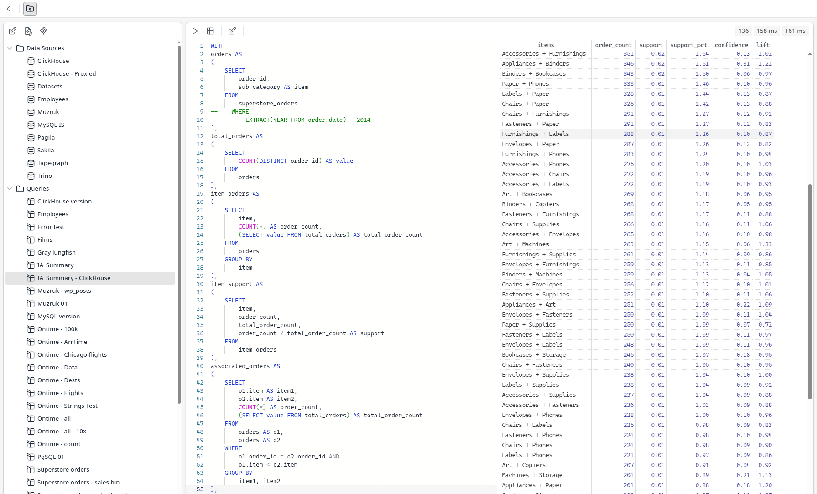This screenshot has height=494, width=817.
Task: Collapse the Data Sources section
Action: coord(10,48)
